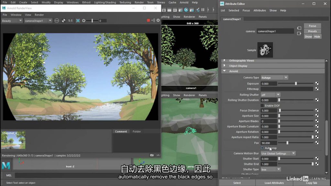Open the RenderView settings gear
The image size is (331, 186).
click(158, 20)
